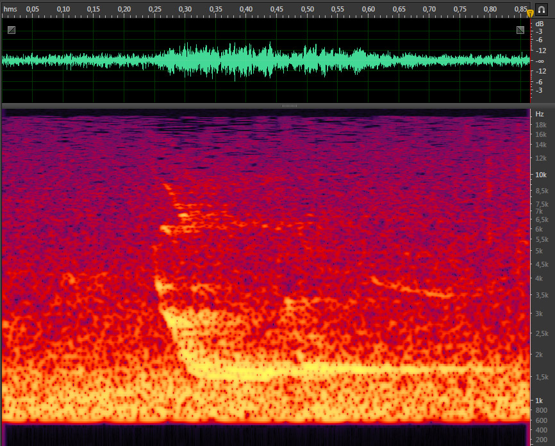Click the 16k mark on the frequency scale

coord(541,134)
